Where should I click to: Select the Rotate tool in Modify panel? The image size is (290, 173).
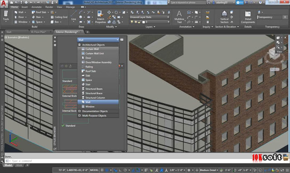click(x=116, y=12)
